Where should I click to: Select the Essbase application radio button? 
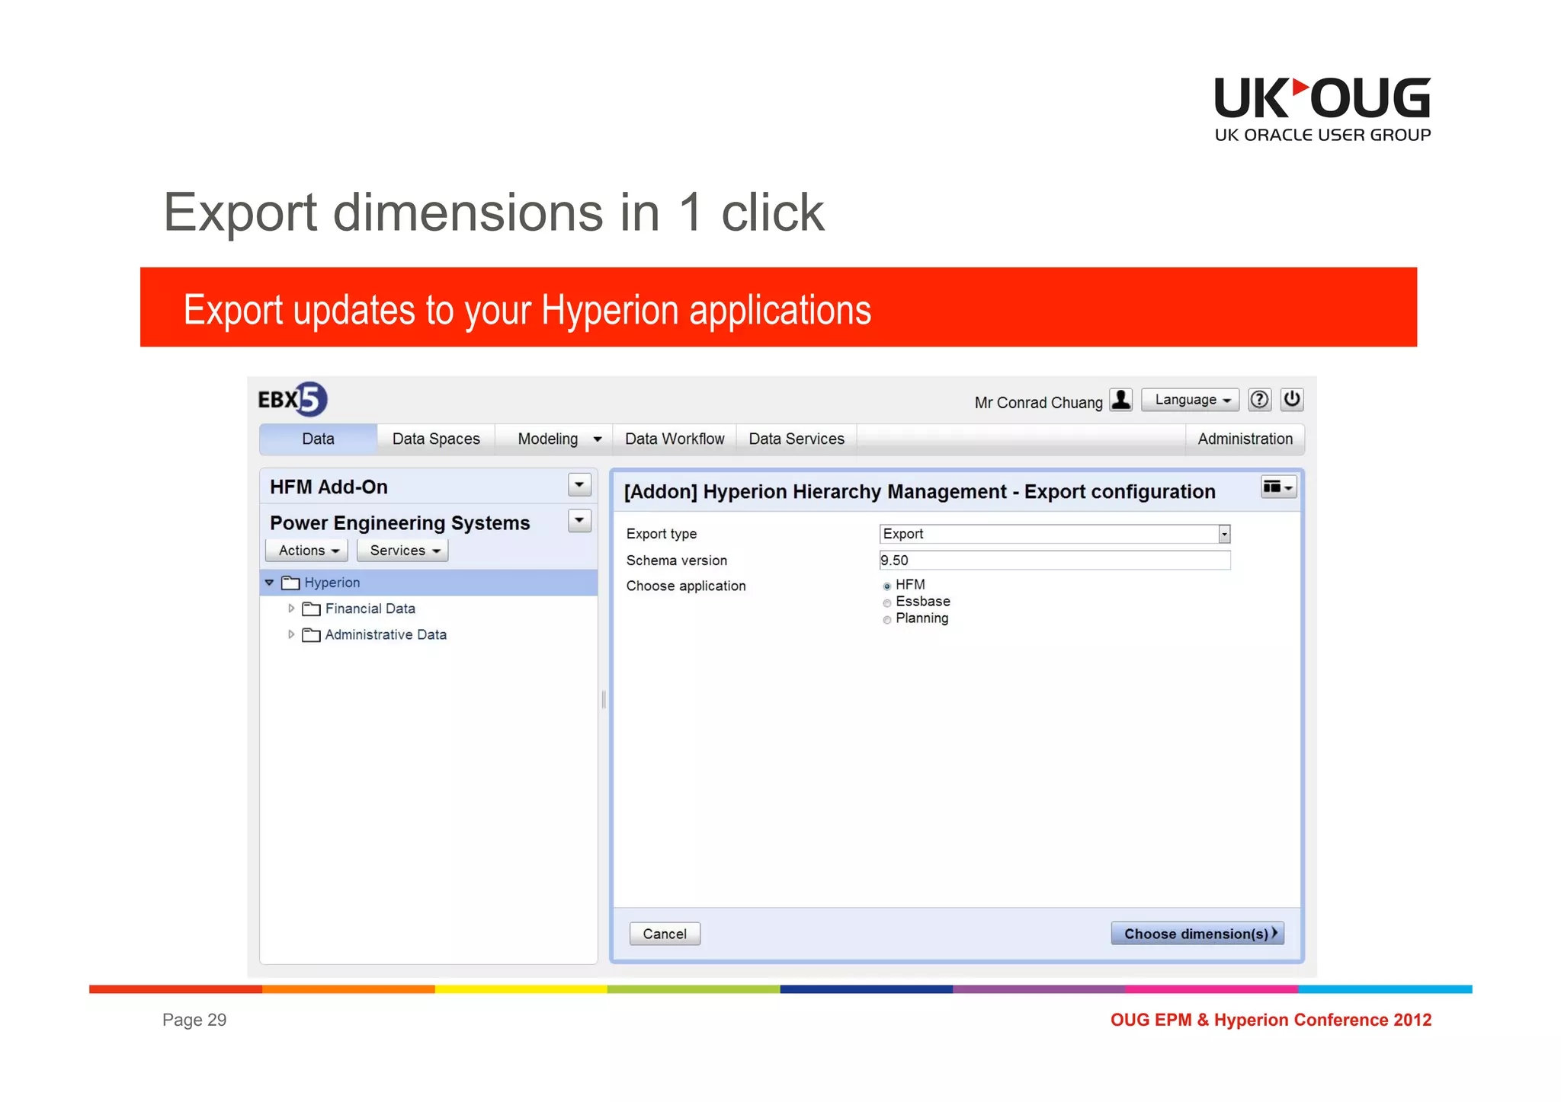click(886, 603)
